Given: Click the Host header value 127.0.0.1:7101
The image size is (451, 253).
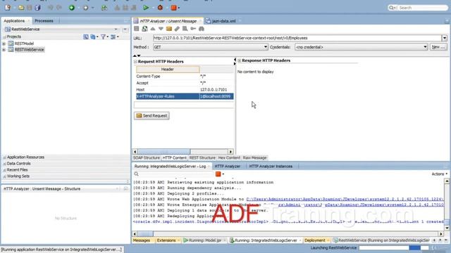Looking at the screenshot, I should pyautogui.click(x=214, y=90).
